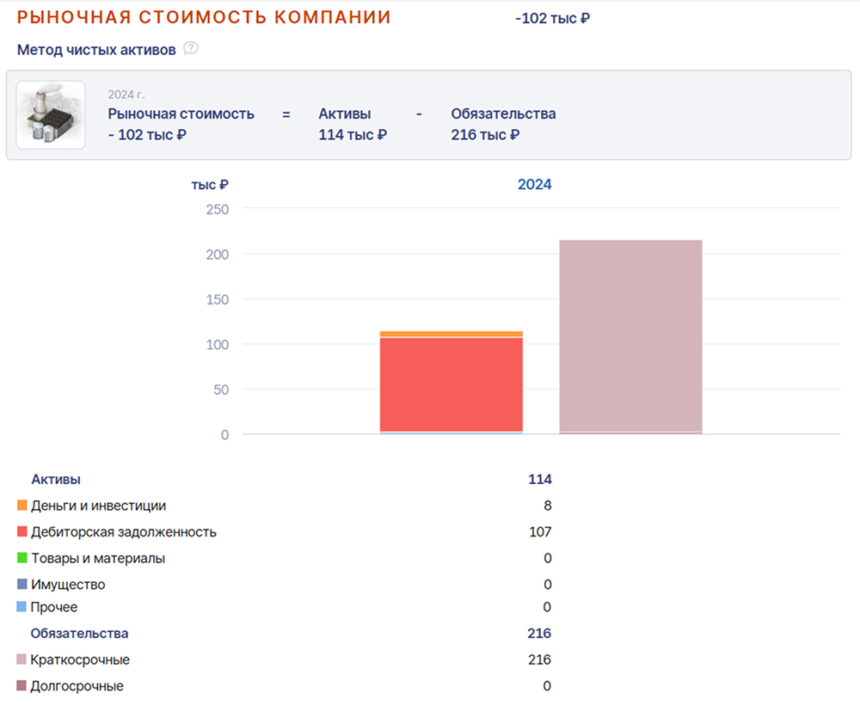860x705 pixels.
Task: Click the pink Краткосрочные legend swatch
Action: [21, 659]
